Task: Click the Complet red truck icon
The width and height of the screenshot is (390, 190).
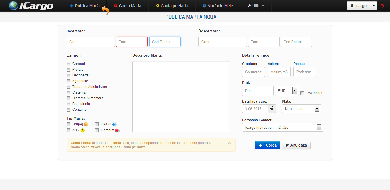Action: tap(117, 130)
